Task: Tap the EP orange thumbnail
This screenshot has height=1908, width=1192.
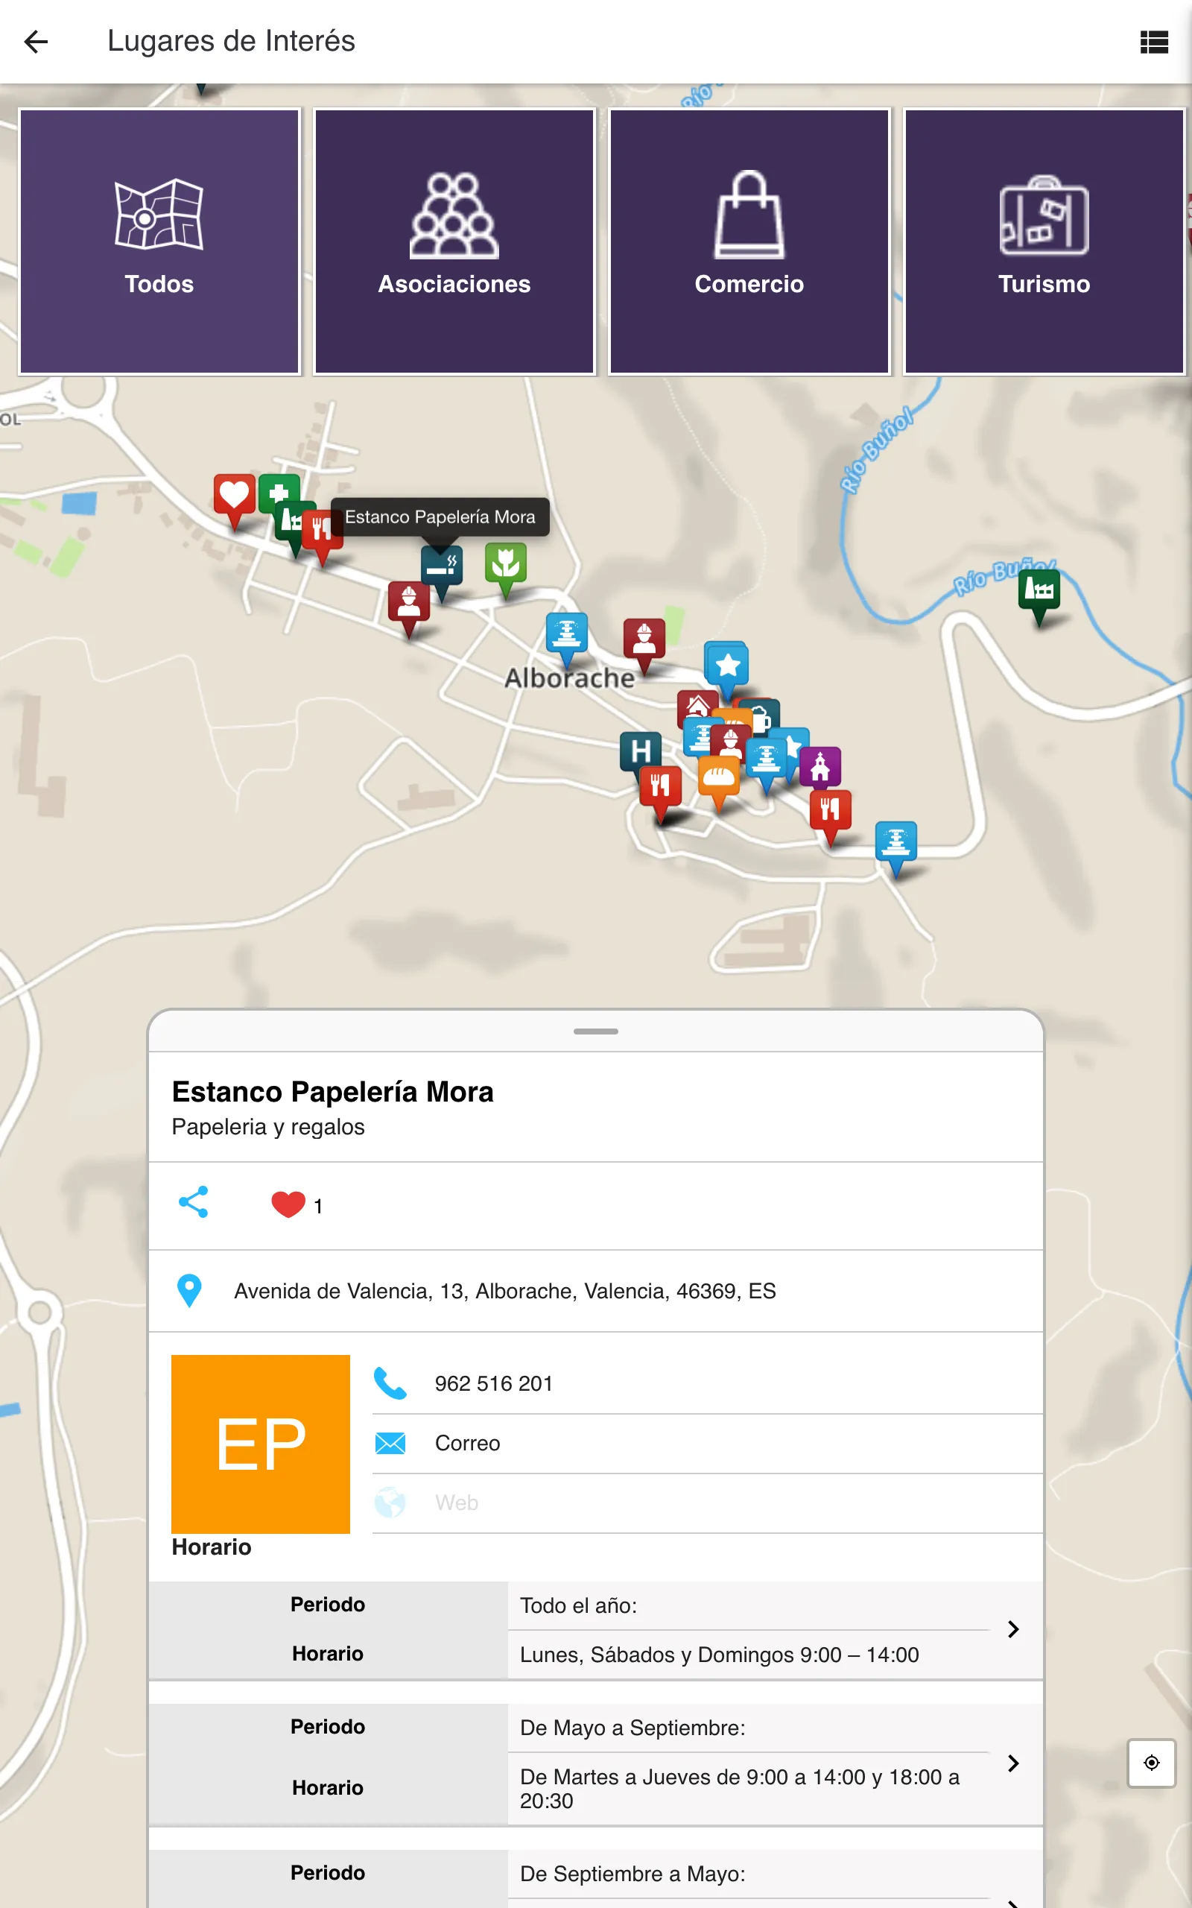Action: 260,1444
